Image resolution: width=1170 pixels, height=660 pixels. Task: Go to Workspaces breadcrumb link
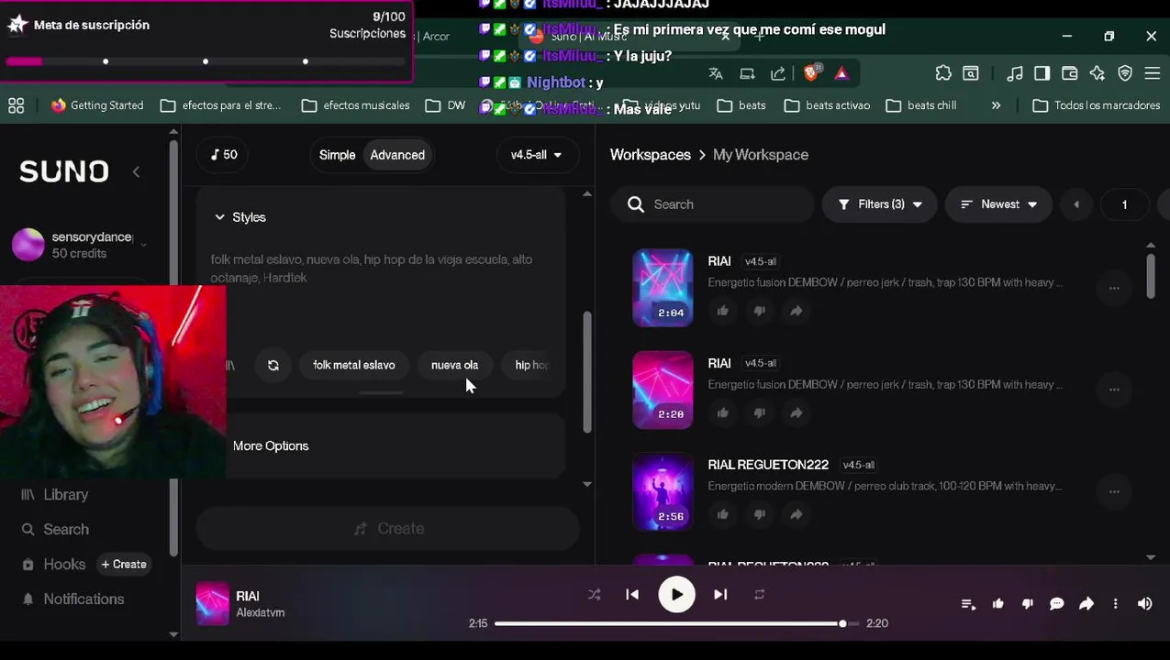click(x=651, y=155)
